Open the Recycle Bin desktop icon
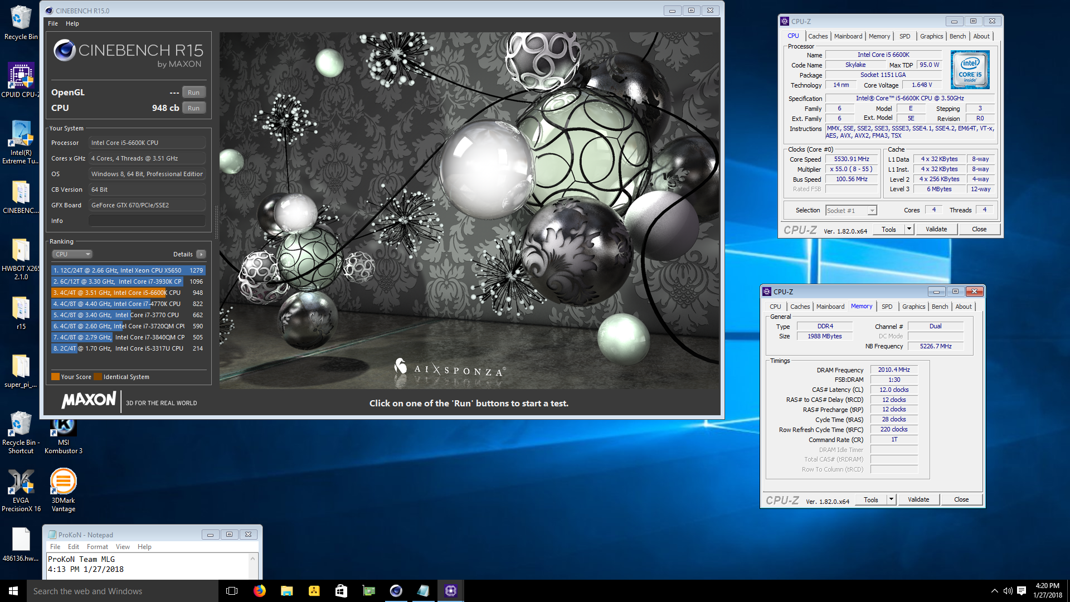The image size is (1070, 602). pyautogui.click(x=21, y=22)
